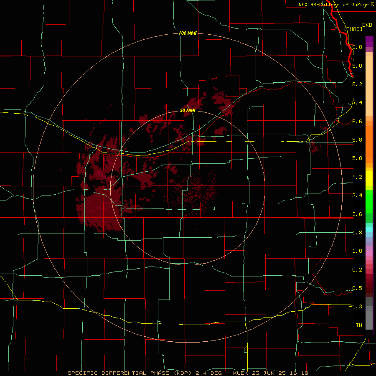Click the -1.3 legend value
The height and width of the screenshot is (376, 376).
tap(356, 307)
